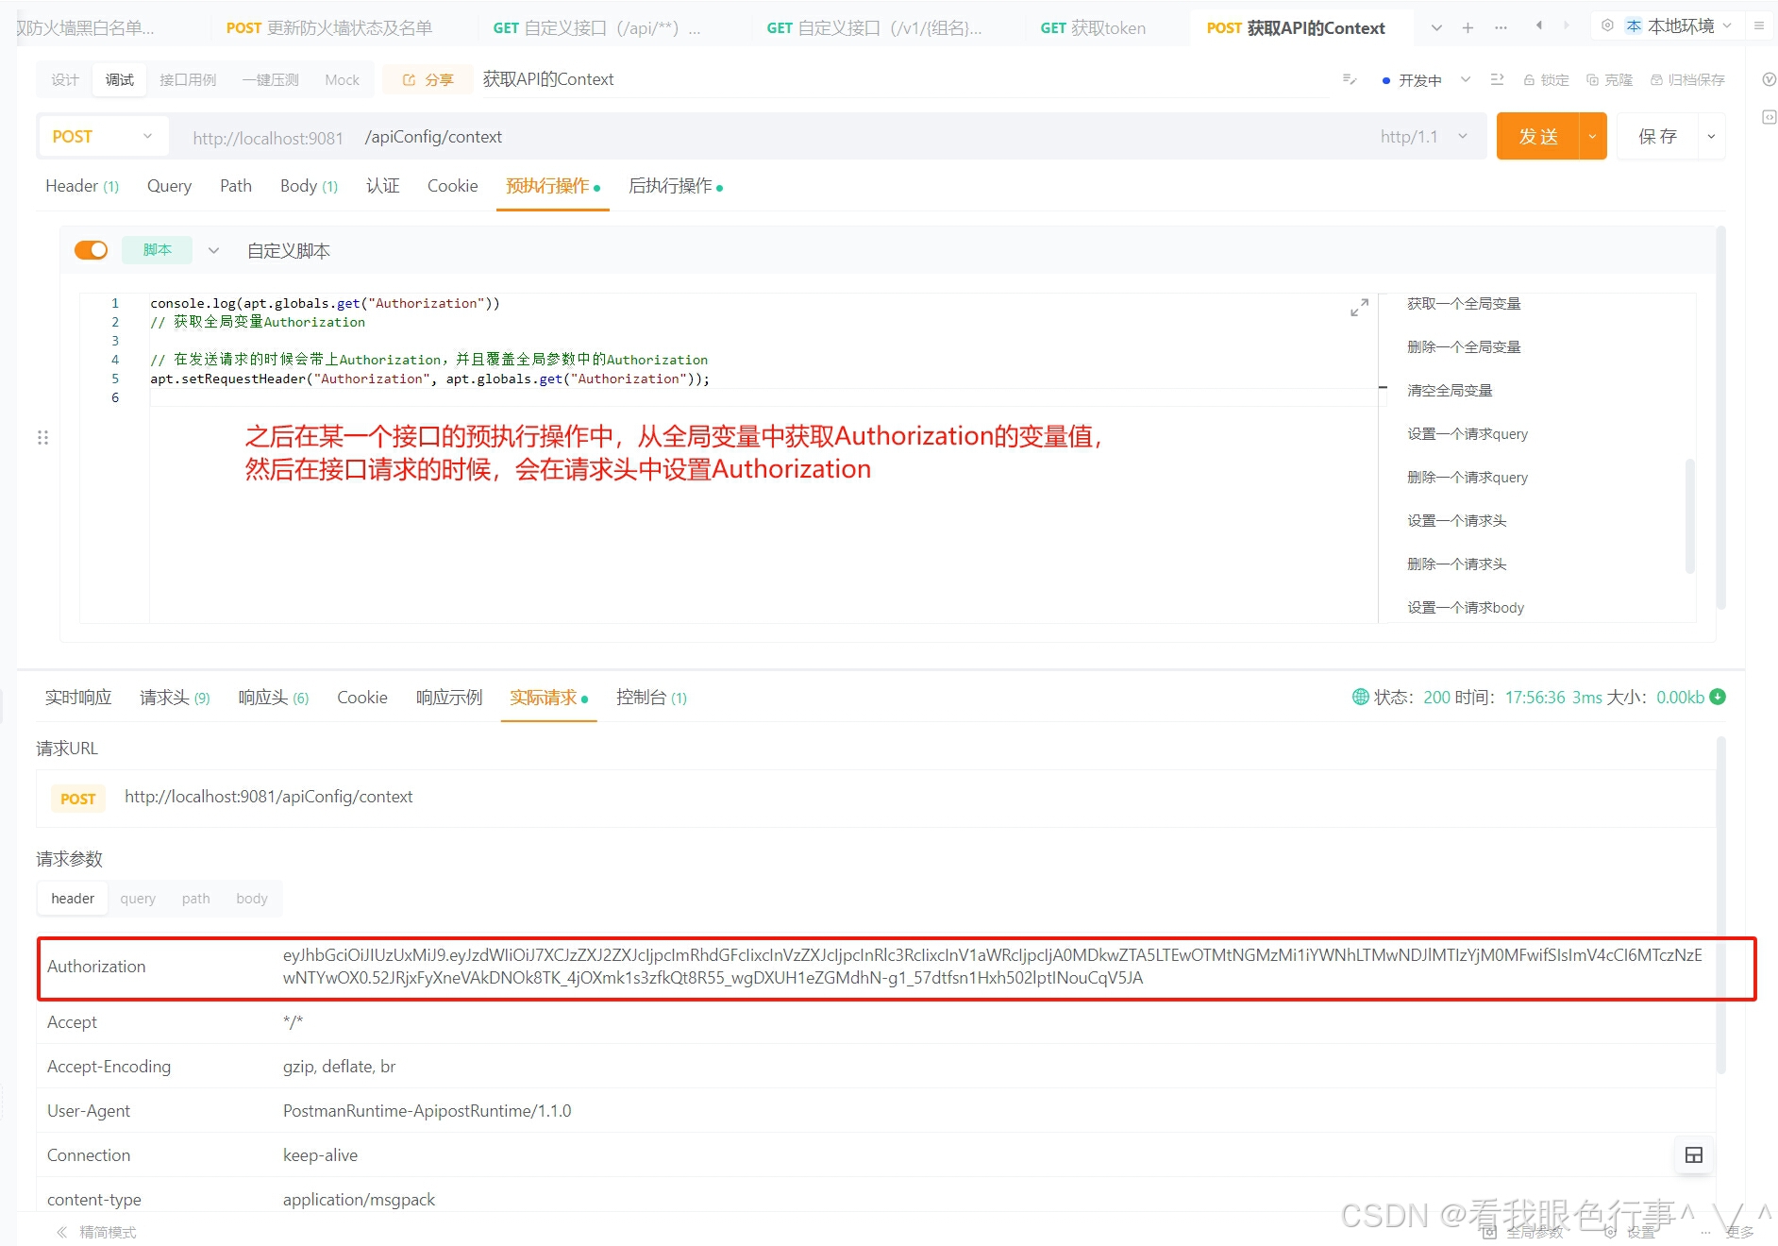Image resolution: width=1778 pixels, height=1246 pixels.
Task: Click the 保存 save button
Action: (1658, 136)
